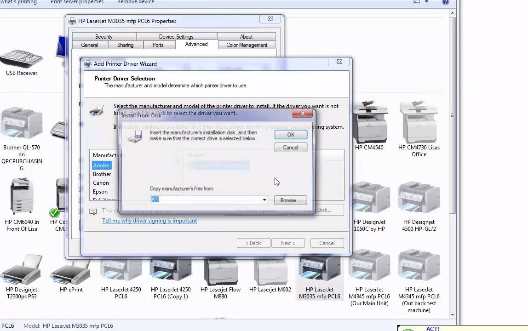Close the Add Printer Driver Wizard window
This screenshot has width=528, height=331.
tap(339, 62)
